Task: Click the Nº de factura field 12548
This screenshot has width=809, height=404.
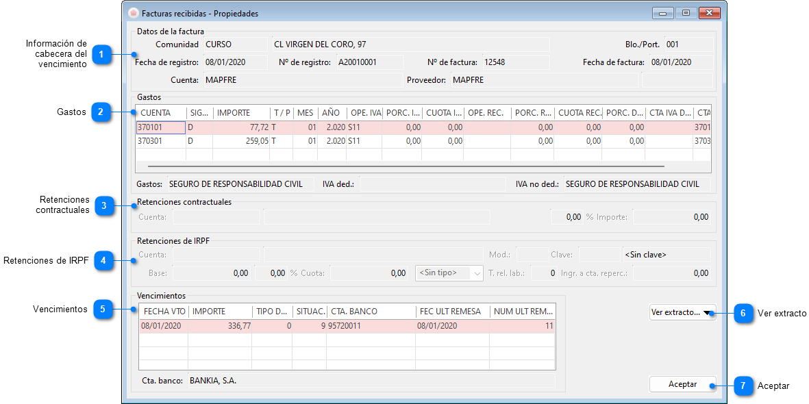Action: coord(516,62)
